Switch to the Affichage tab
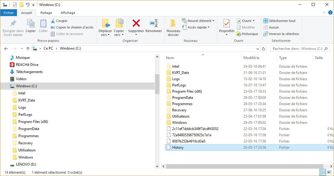 coord(68,13)
